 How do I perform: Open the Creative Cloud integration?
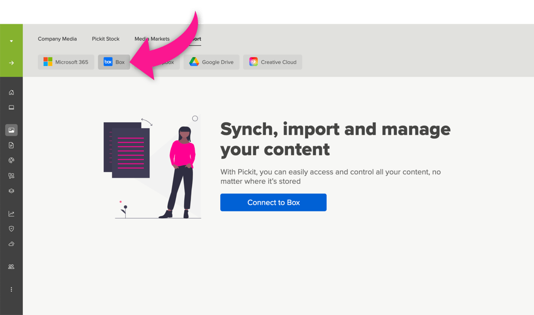[x=272, y=62]
